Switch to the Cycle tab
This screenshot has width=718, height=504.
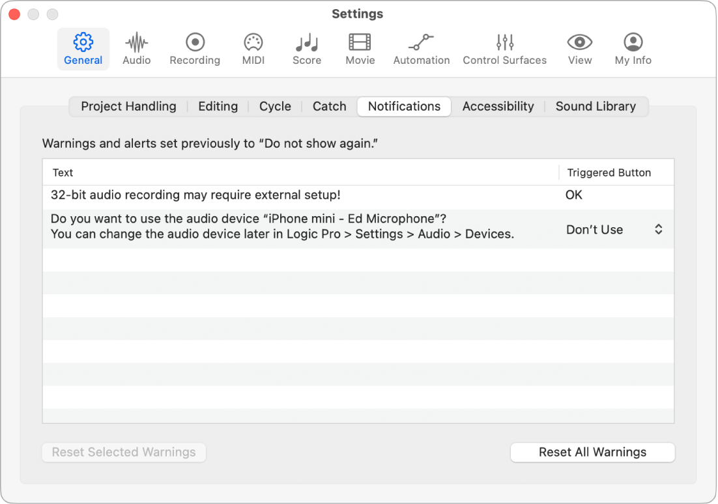click(x=275, y=106)
